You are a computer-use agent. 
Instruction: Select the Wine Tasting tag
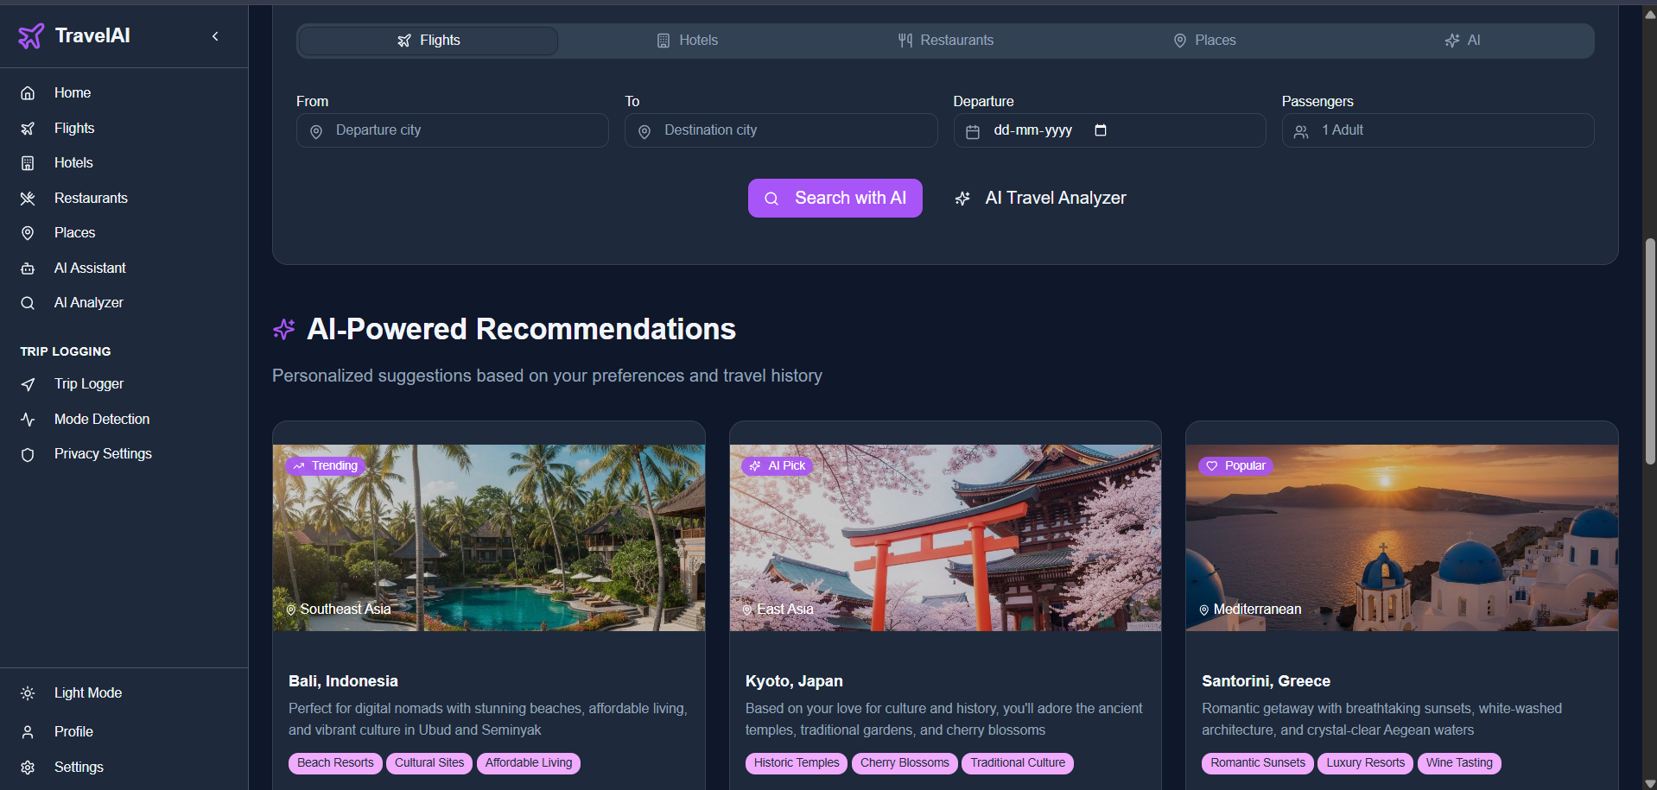click(1459, 763)
